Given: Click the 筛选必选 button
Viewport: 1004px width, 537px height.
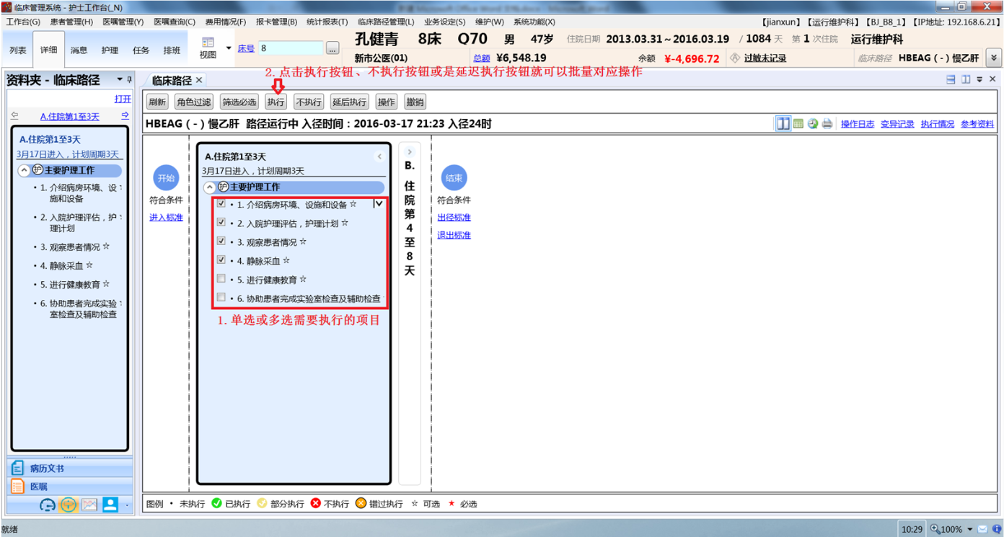Looking at the screenshot, I should (x=239, y=102).
